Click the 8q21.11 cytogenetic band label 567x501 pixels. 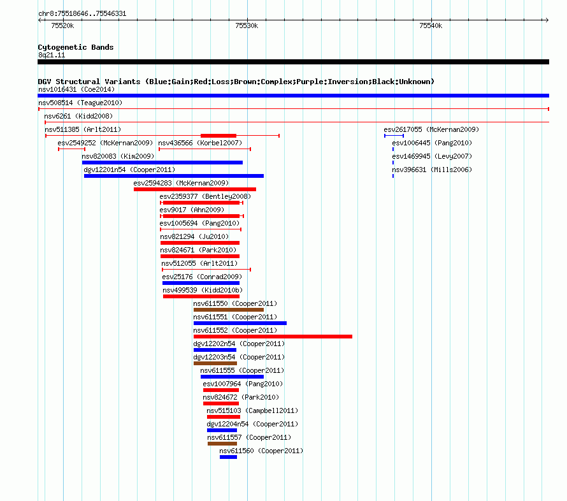[52, 55]
